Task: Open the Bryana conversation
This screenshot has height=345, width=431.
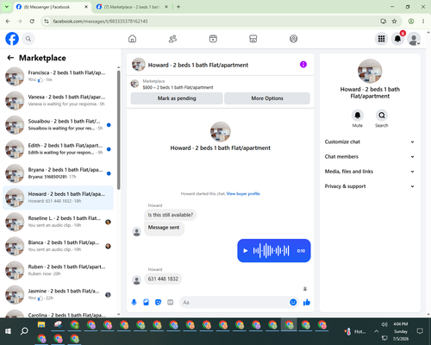Action: 58,173
